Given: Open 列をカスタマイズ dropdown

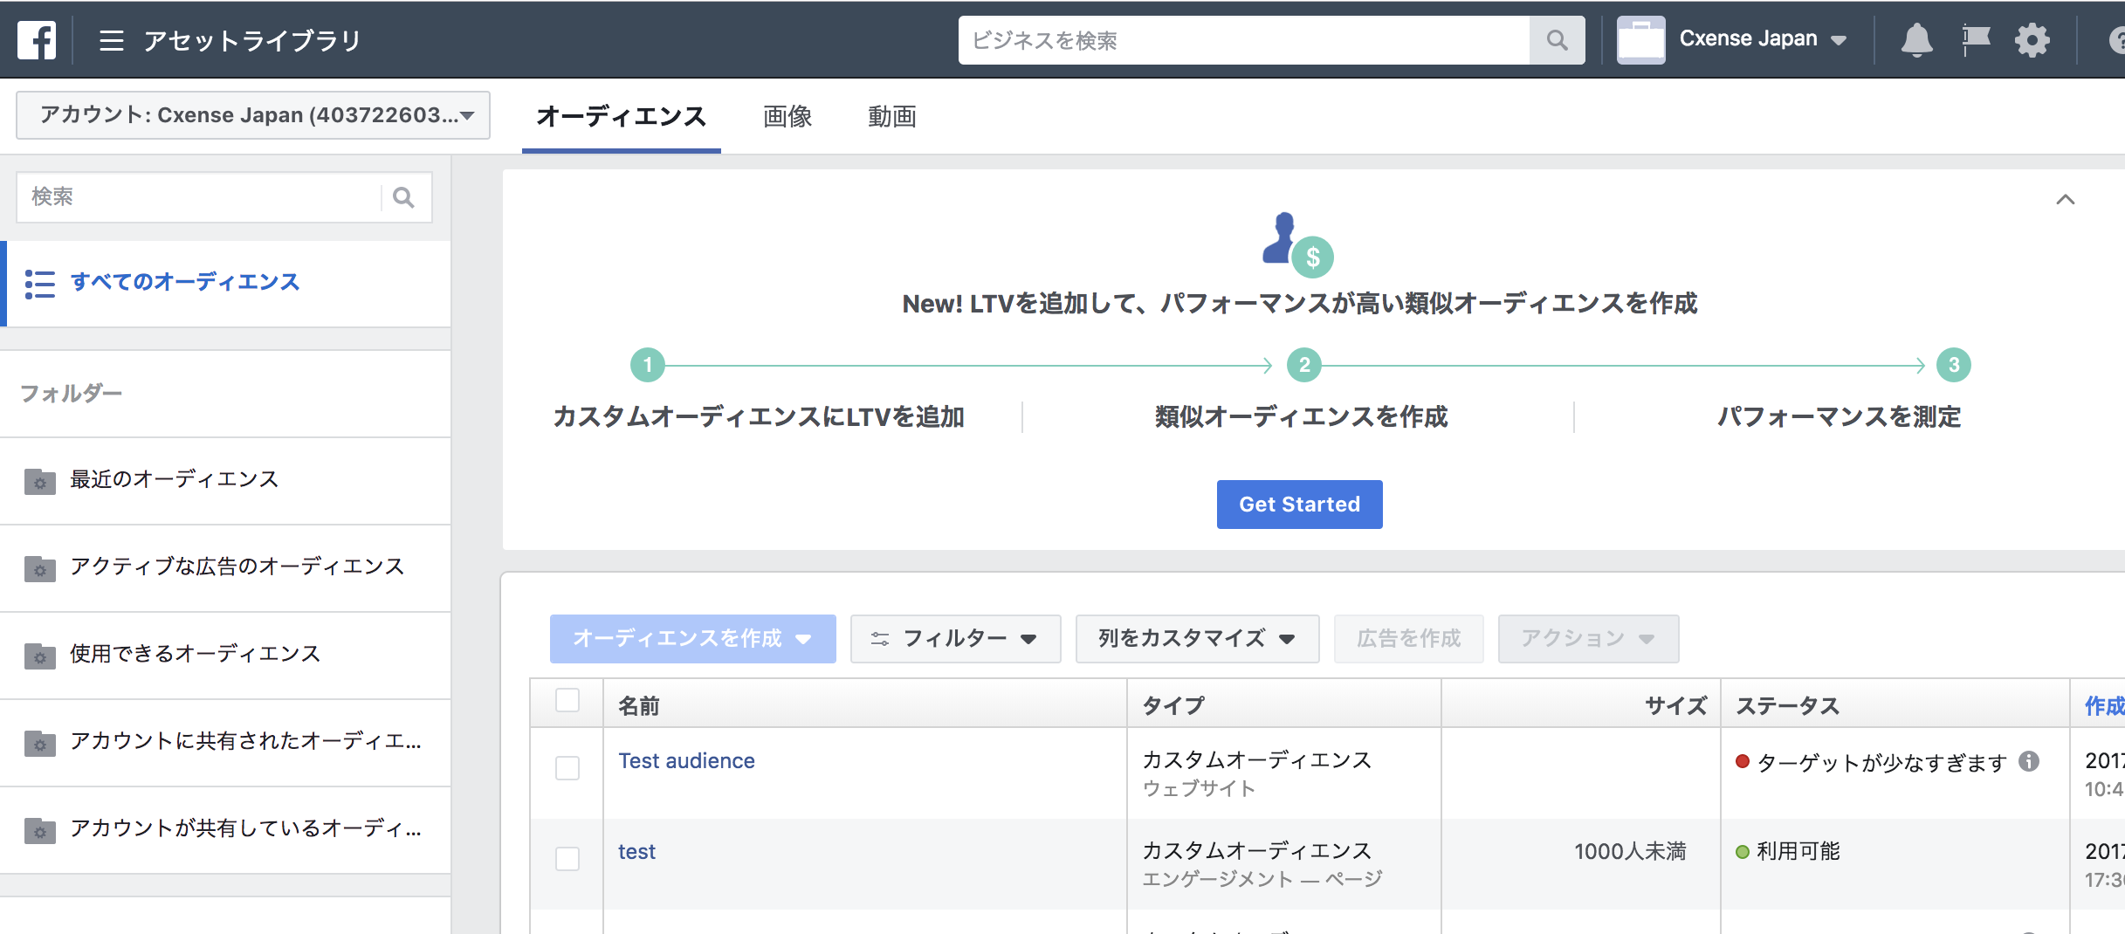Looking at the screenshot, I should tap(1197, 639).
